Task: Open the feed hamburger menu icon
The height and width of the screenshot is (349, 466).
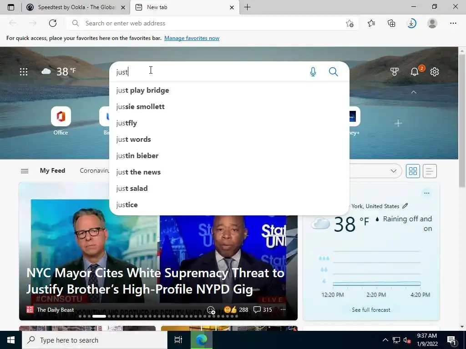Action: [x=25, y=171]
